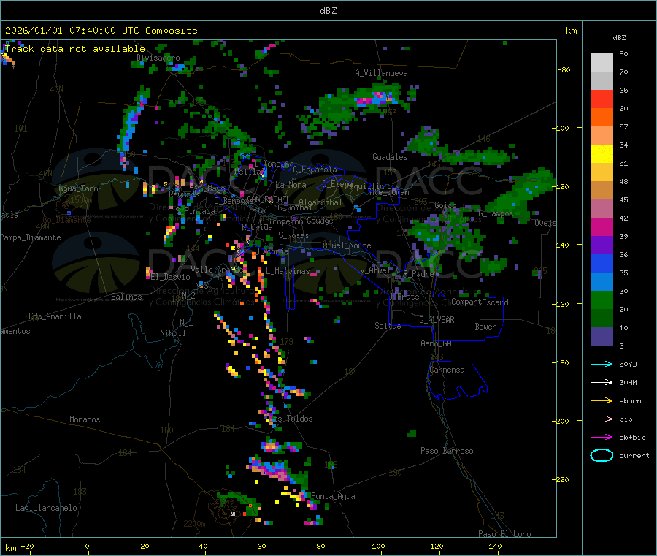Click the 'Morados' map label
The width and height of the screenshot is (657, 556).
(x=85, y=419)
